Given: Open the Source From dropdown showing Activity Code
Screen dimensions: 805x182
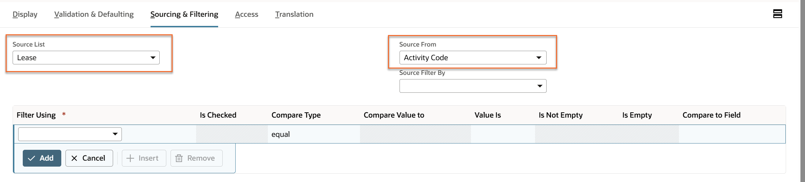Looking at the screenshot, I should (473, 58).
